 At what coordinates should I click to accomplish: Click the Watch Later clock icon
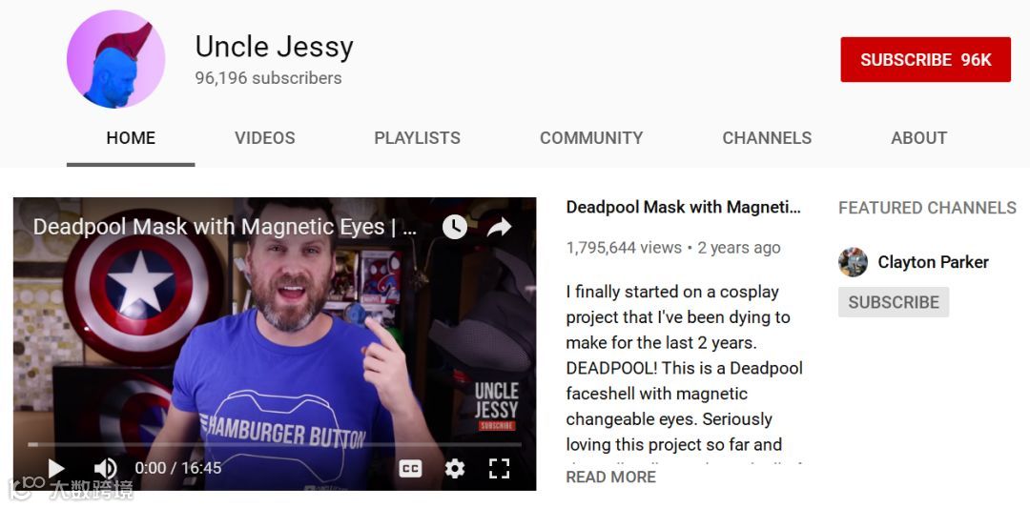click(455, 227)
